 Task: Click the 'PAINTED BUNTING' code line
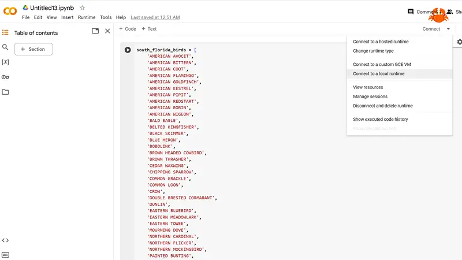(x=170, y=256)
